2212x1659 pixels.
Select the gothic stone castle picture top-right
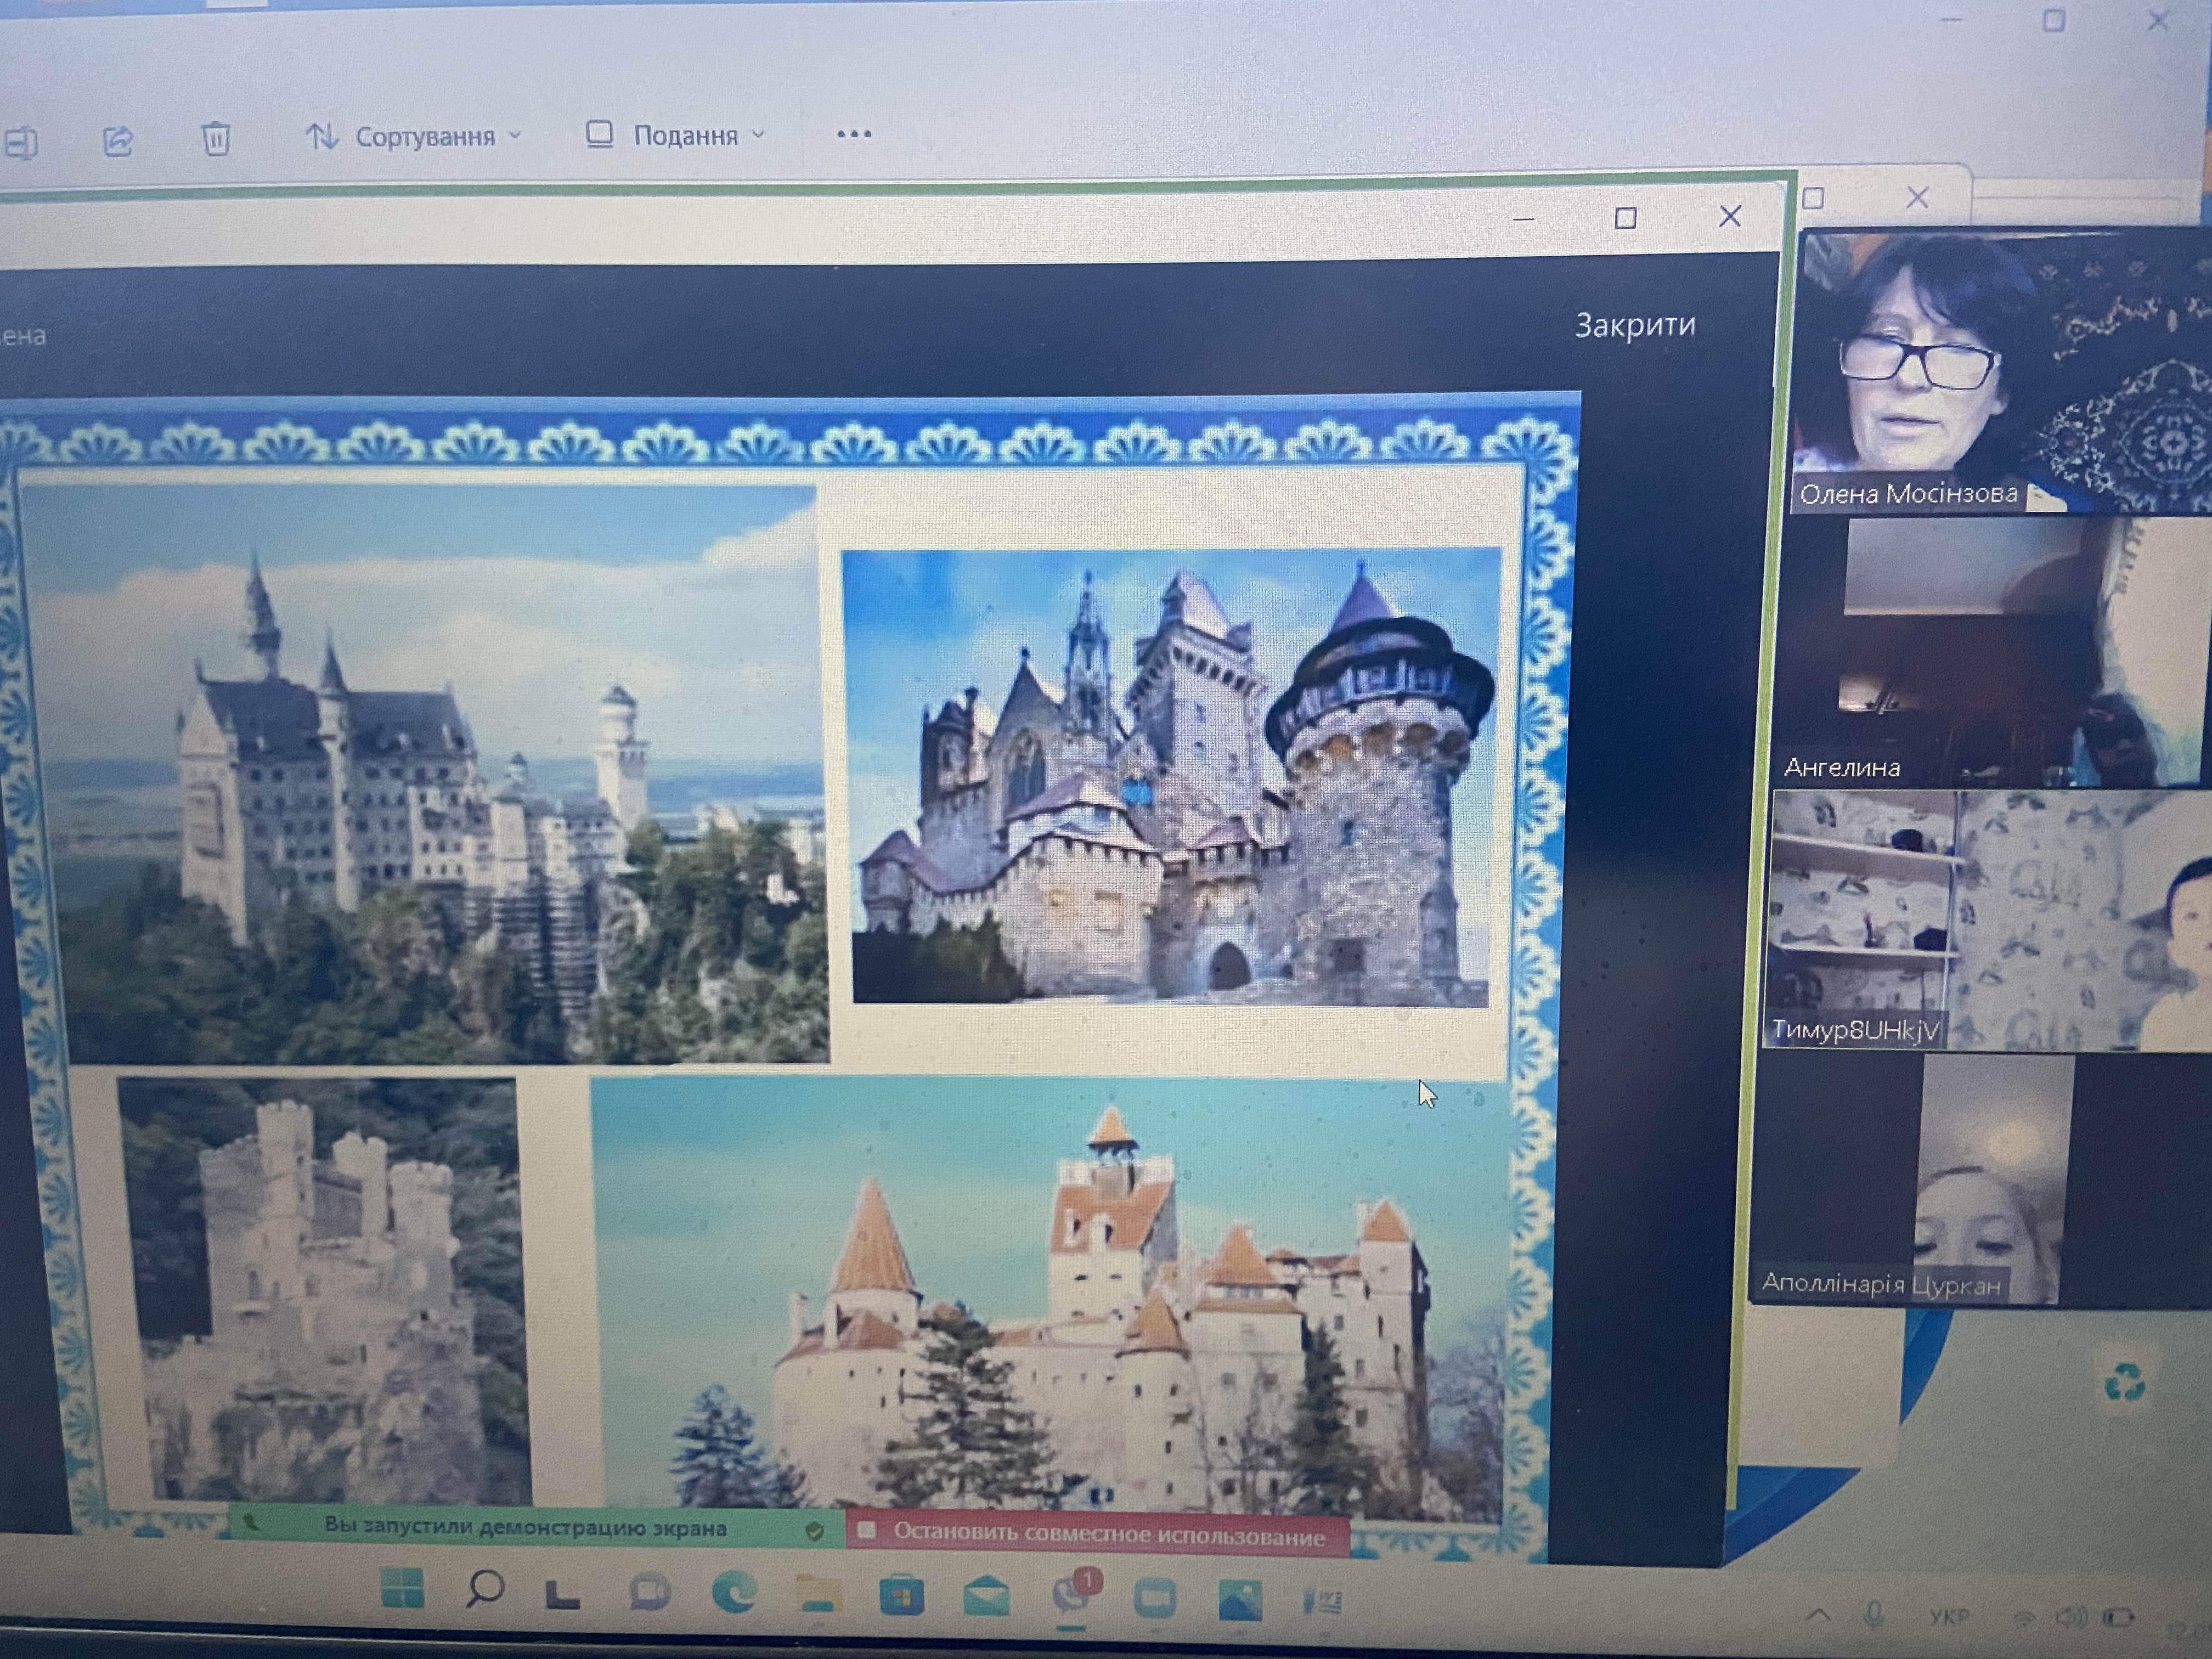point(1171,776)
